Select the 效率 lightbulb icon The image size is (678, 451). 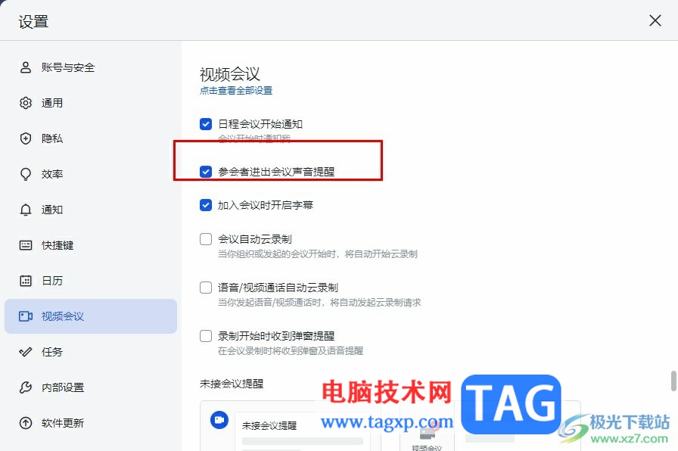pyautogui.click(x=26, y=174)
